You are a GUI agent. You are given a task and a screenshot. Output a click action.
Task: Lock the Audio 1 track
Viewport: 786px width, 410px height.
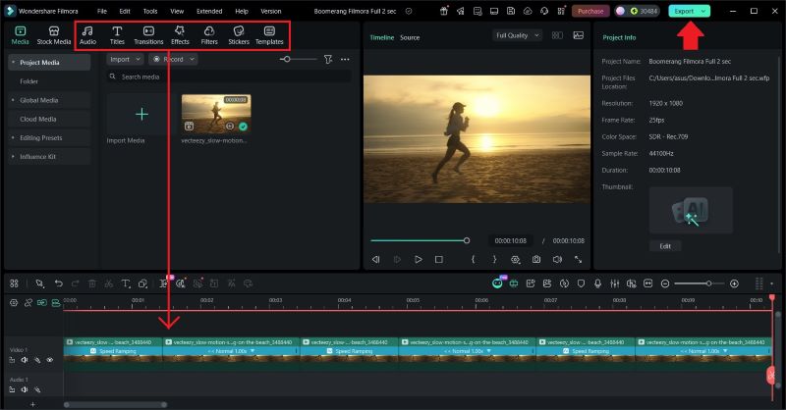(12, 389)
